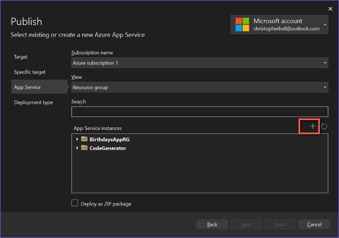
Task: Open the View Resource group dropdown
Action: click(x=199, y=87)
